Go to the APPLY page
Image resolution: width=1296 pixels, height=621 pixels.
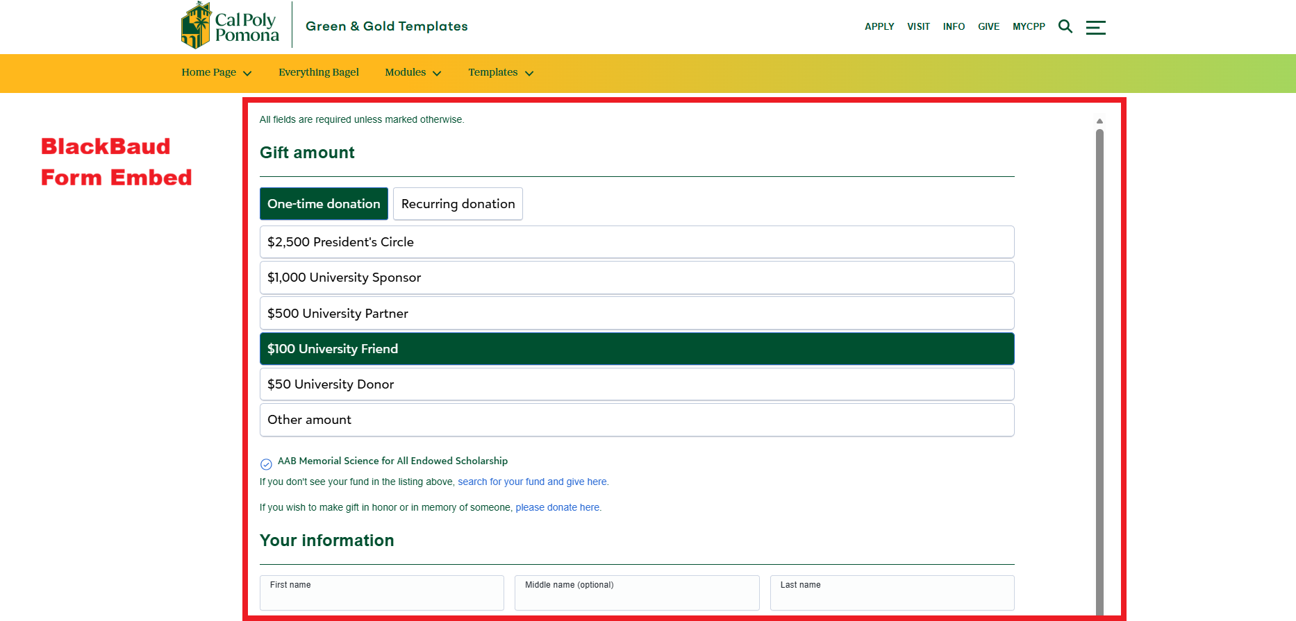[x=879, y=26]
